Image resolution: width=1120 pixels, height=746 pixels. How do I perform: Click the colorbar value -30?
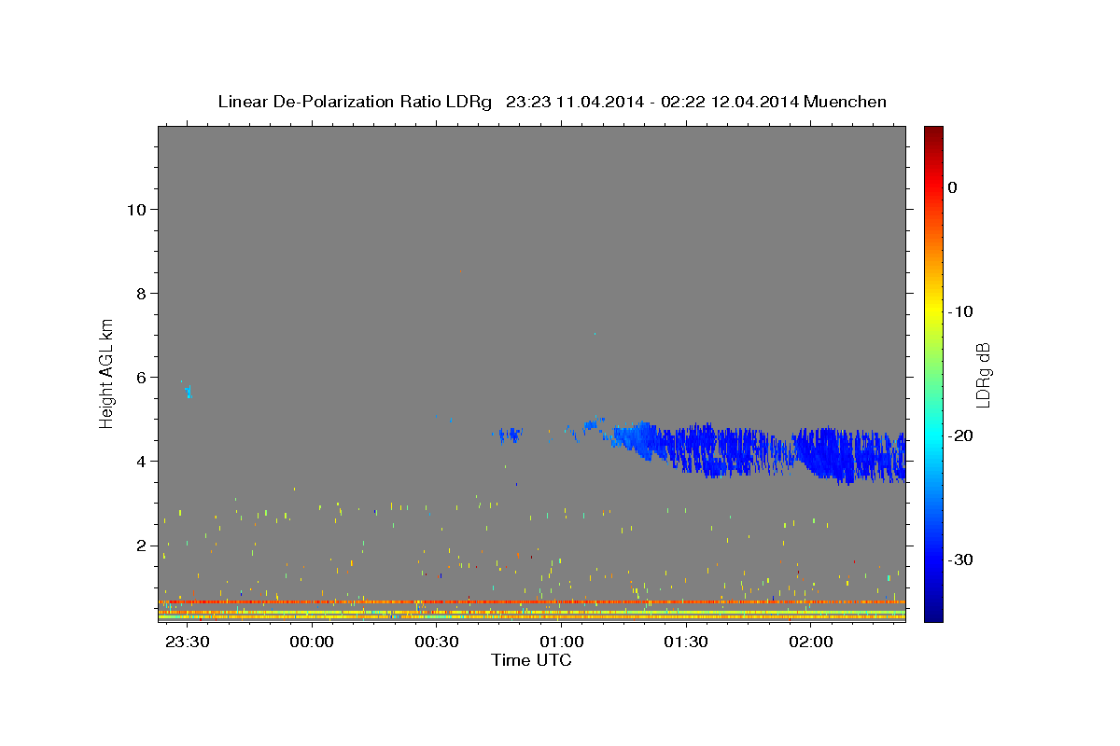[960, 559]
